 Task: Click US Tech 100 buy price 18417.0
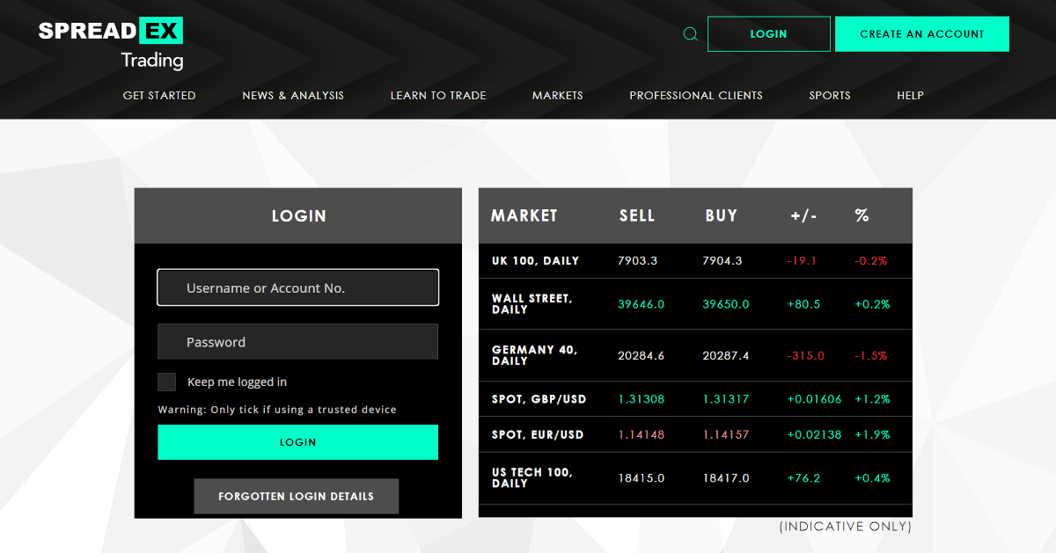point(726,478)
